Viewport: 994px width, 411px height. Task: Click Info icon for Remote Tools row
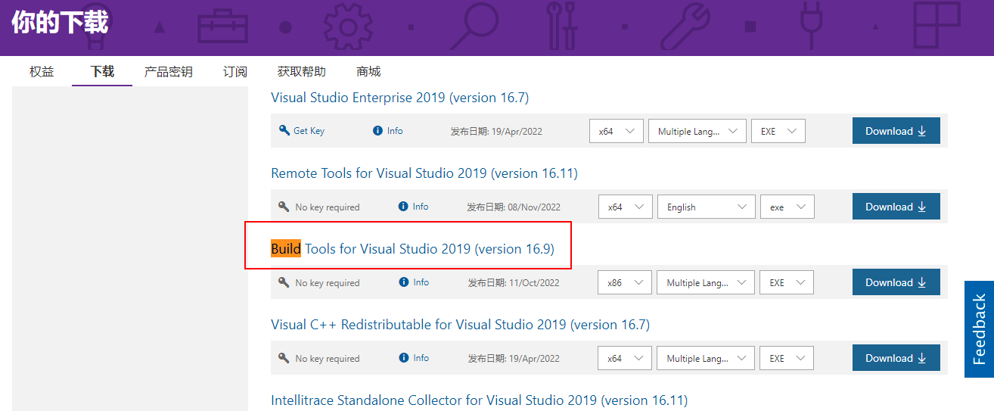[x=404, y=206]
